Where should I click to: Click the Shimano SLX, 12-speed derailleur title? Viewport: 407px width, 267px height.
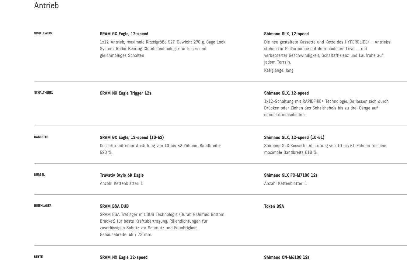[286, 34]
